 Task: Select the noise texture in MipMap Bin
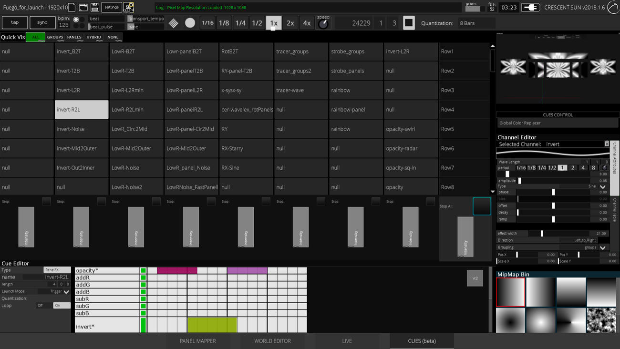601,320
